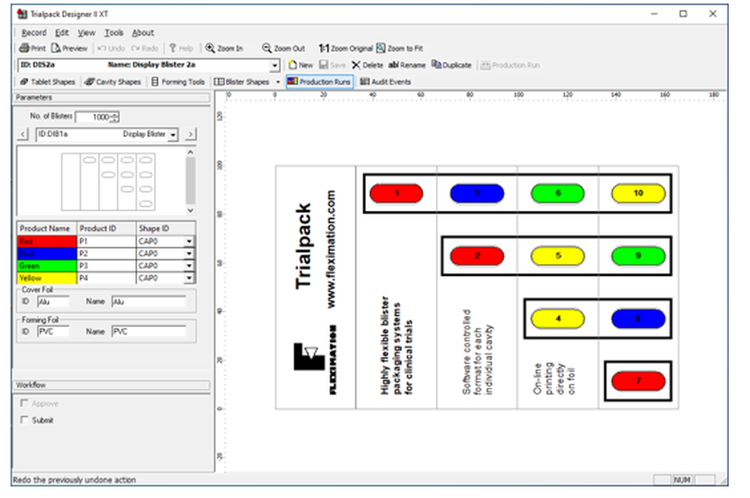Select the Red product name cell
The width and height of the screenshot is (750, 498).
[46, 241]
